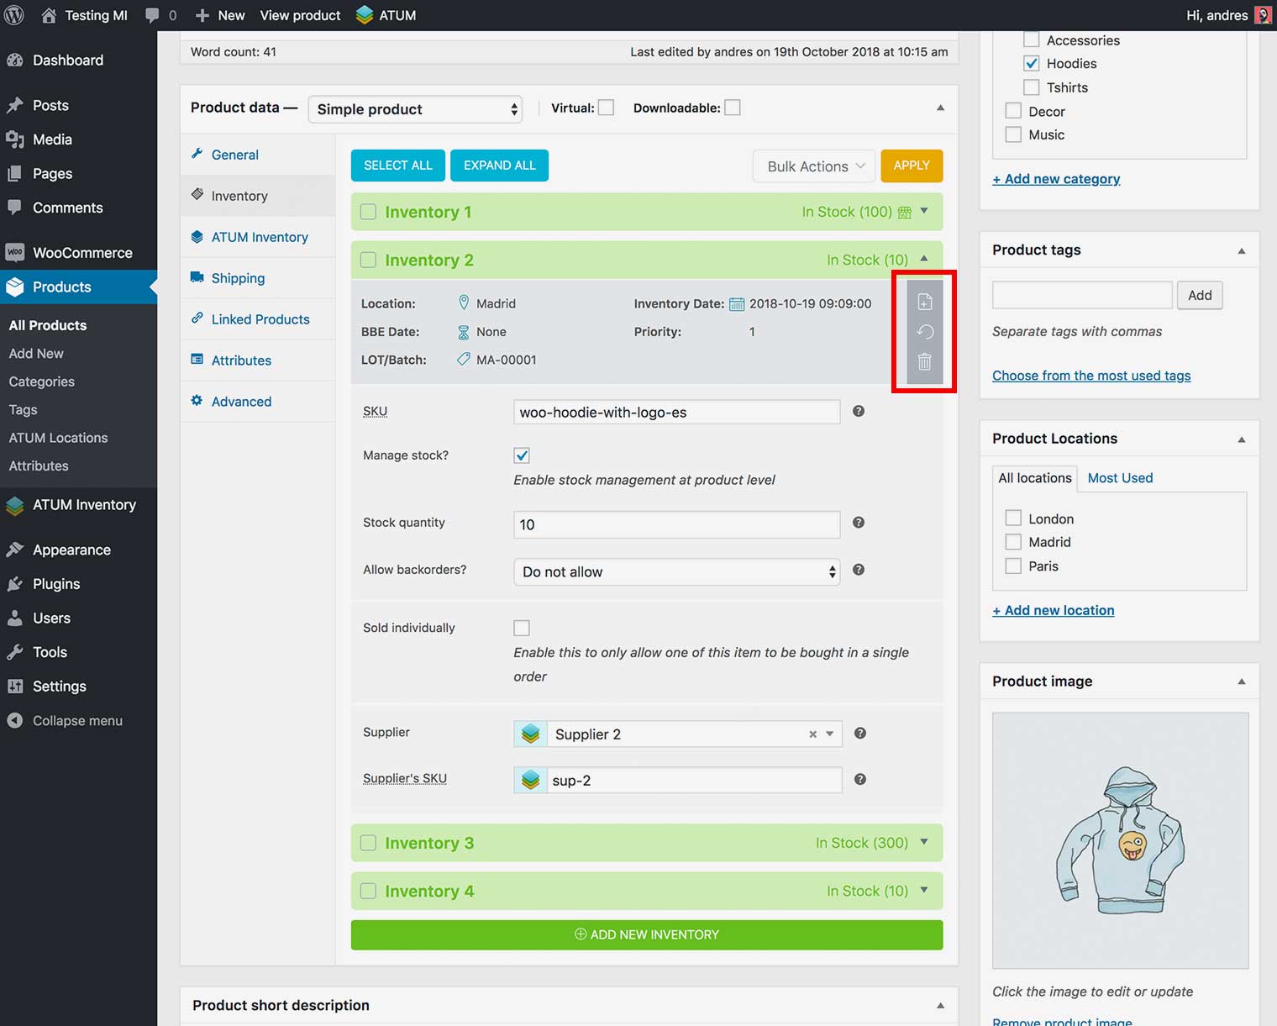Expand the Inventory 3 section
Screen dimensions: 1277x1026
pyautogui.click(x=924, y=842)
